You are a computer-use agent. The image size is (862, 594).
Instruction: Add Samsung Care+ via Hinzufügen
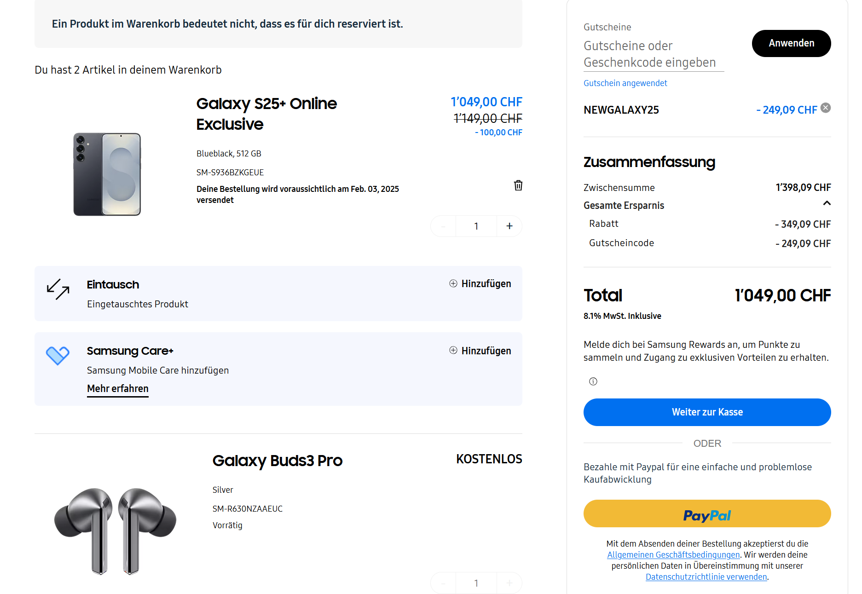pos(480,351)
